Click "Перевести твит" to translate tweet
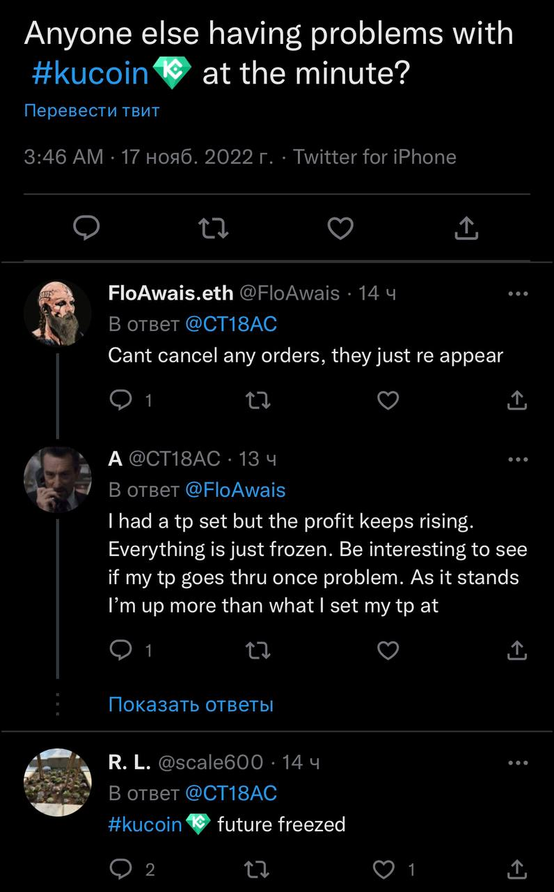 pos(92,110)
